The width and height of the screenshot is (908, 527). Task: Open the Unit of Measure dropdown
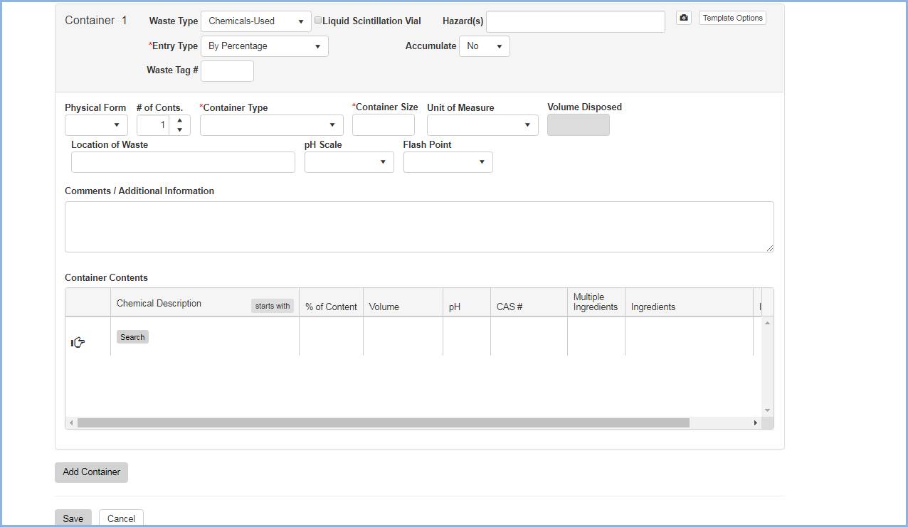pyautogui.click(x=482, y=125)
